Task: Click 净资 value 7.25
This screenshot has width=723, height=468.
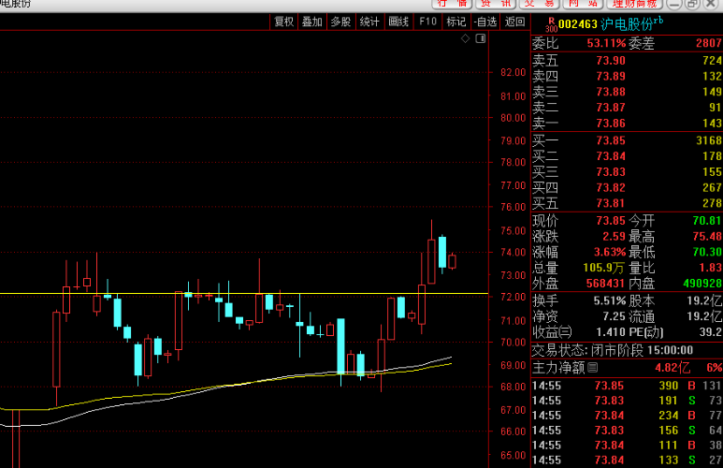Action: click(614, 316)
